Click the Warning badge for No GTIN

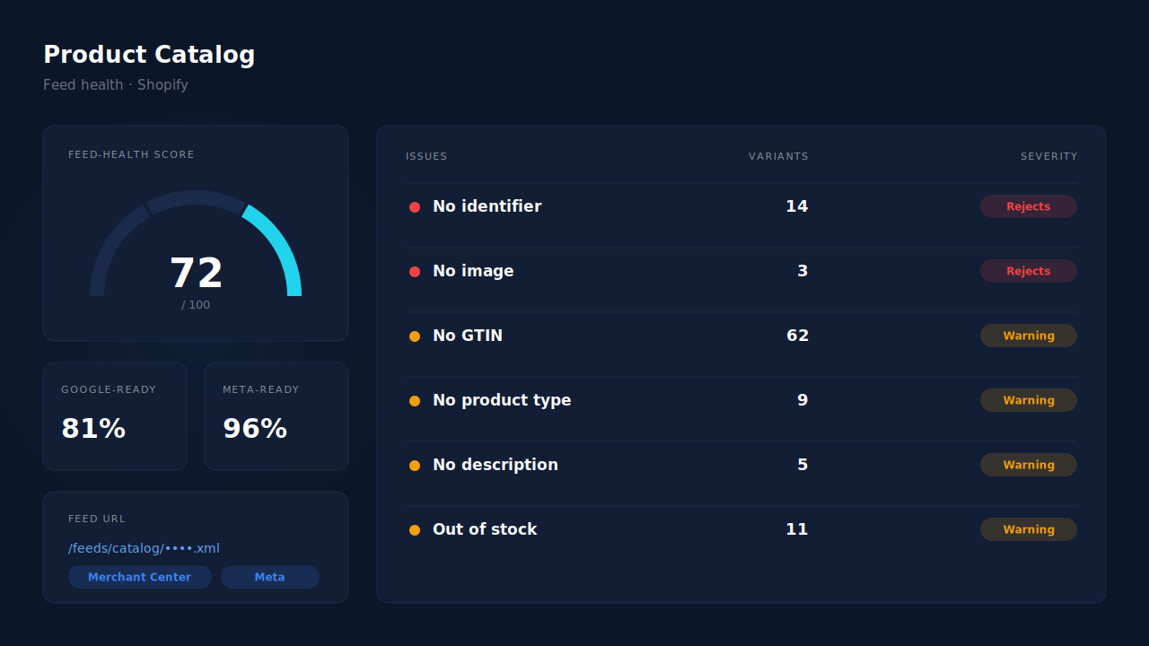[x=1029, y=336]
